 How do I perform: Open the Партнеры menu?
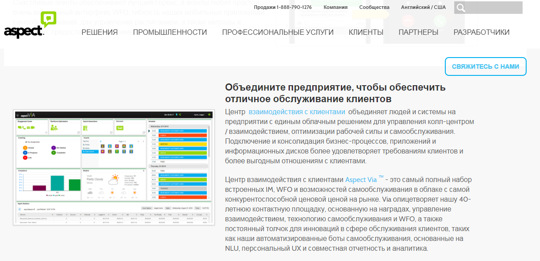pos(418,32)
